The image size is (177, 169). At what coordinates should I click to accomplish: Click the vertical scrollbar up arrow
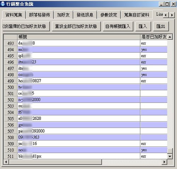click(170, 37)
